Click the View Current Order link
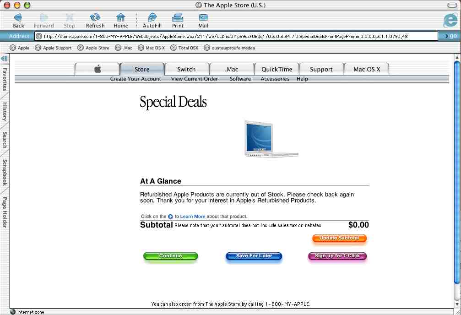This screenshot has width=461, height=315. click(x=195, y=79)
